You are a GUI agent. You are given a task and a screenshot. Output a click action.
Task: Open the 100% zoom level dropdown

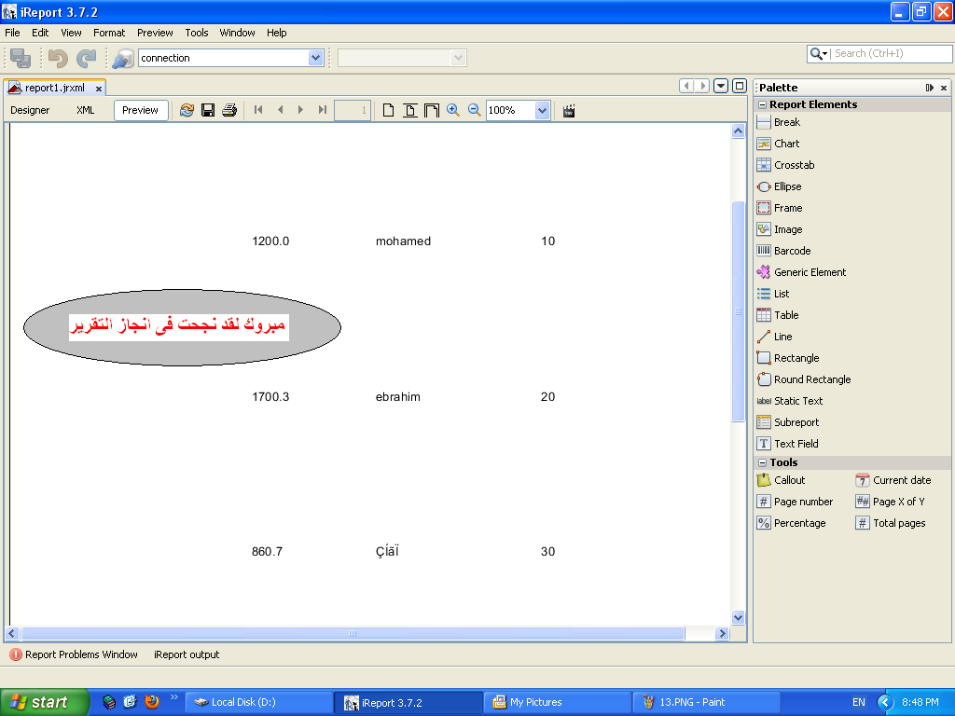tap(542, 110)
